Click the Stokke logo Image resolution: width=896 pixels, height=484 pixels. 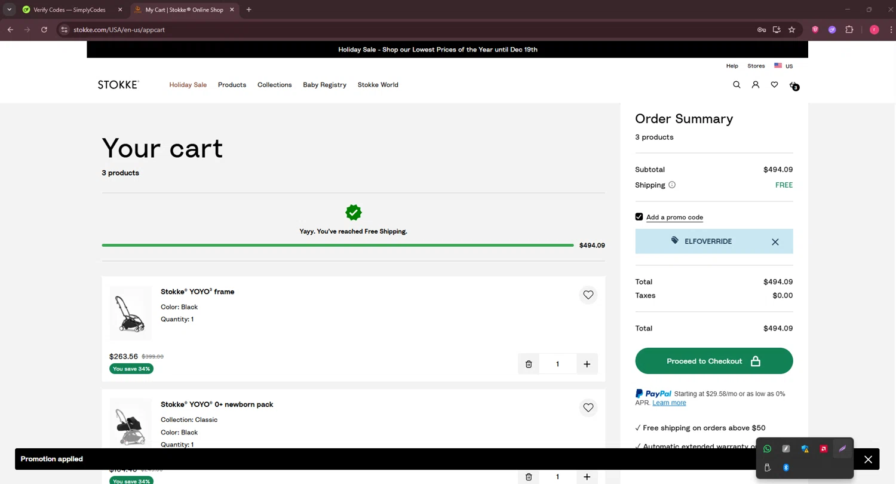click(118, 85)
